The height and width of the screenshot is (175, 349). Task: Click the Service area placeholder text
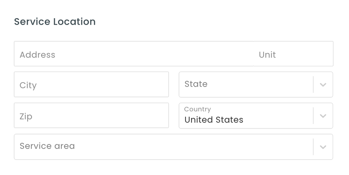47,146
